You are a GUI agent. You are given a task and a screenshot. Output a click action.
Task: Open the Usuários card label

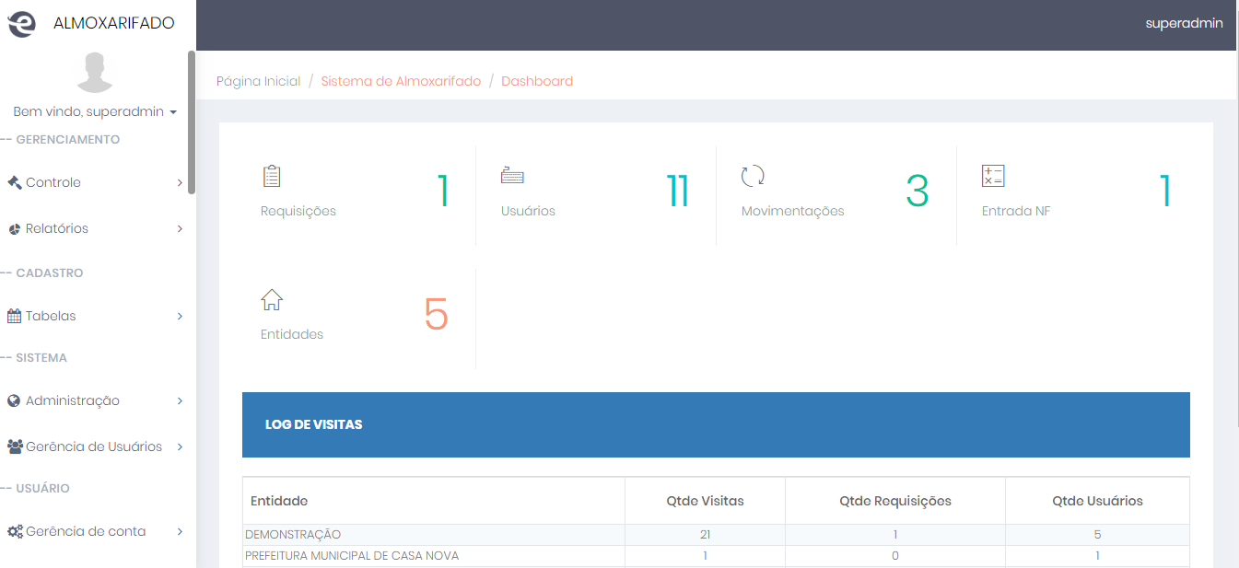coord(528,211)
